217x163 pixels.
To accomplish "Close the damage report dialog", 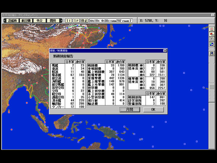I will point(165,51).
